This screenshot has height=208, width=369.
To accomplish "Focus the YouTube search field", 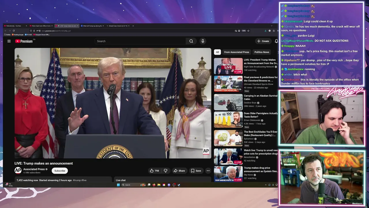I will pyautogui.click(x=141, y=41).
